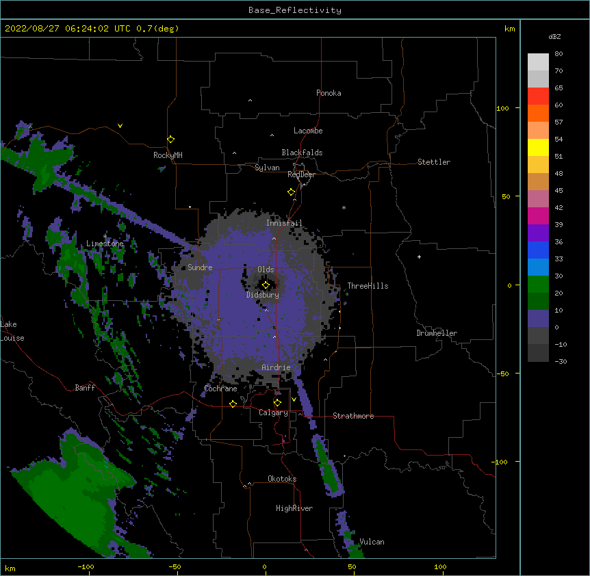Click the Sylvan label

pyautogui.click(x=267, y=168)
